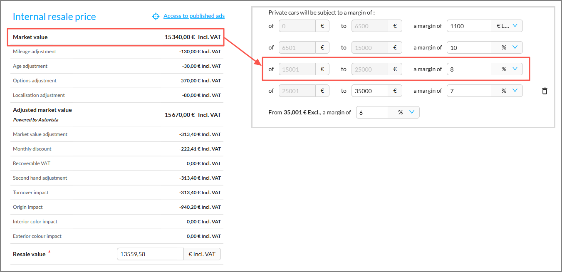
Task: Select the Origin impact row label
Action: [28, 207]
